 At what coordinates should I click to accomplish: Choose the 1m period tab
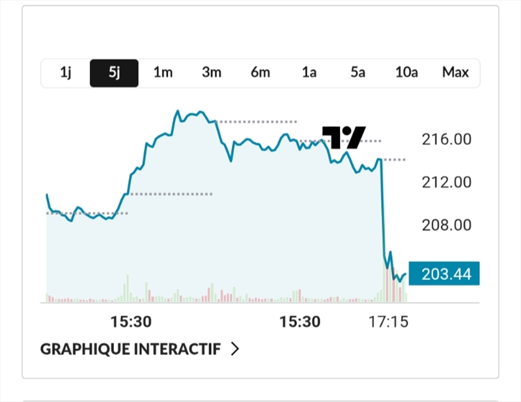[x=163, y=72]
